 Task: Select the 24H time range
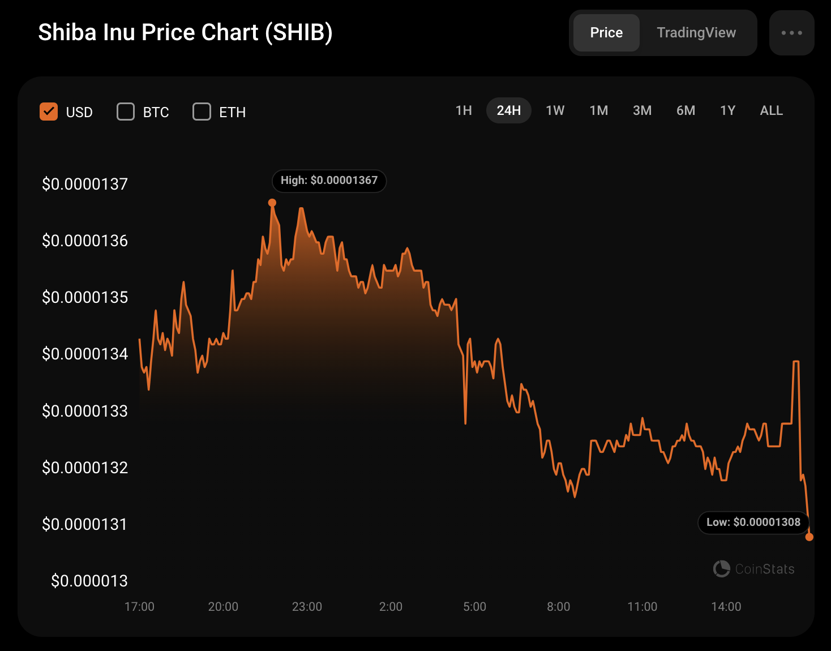click(508, 110)
